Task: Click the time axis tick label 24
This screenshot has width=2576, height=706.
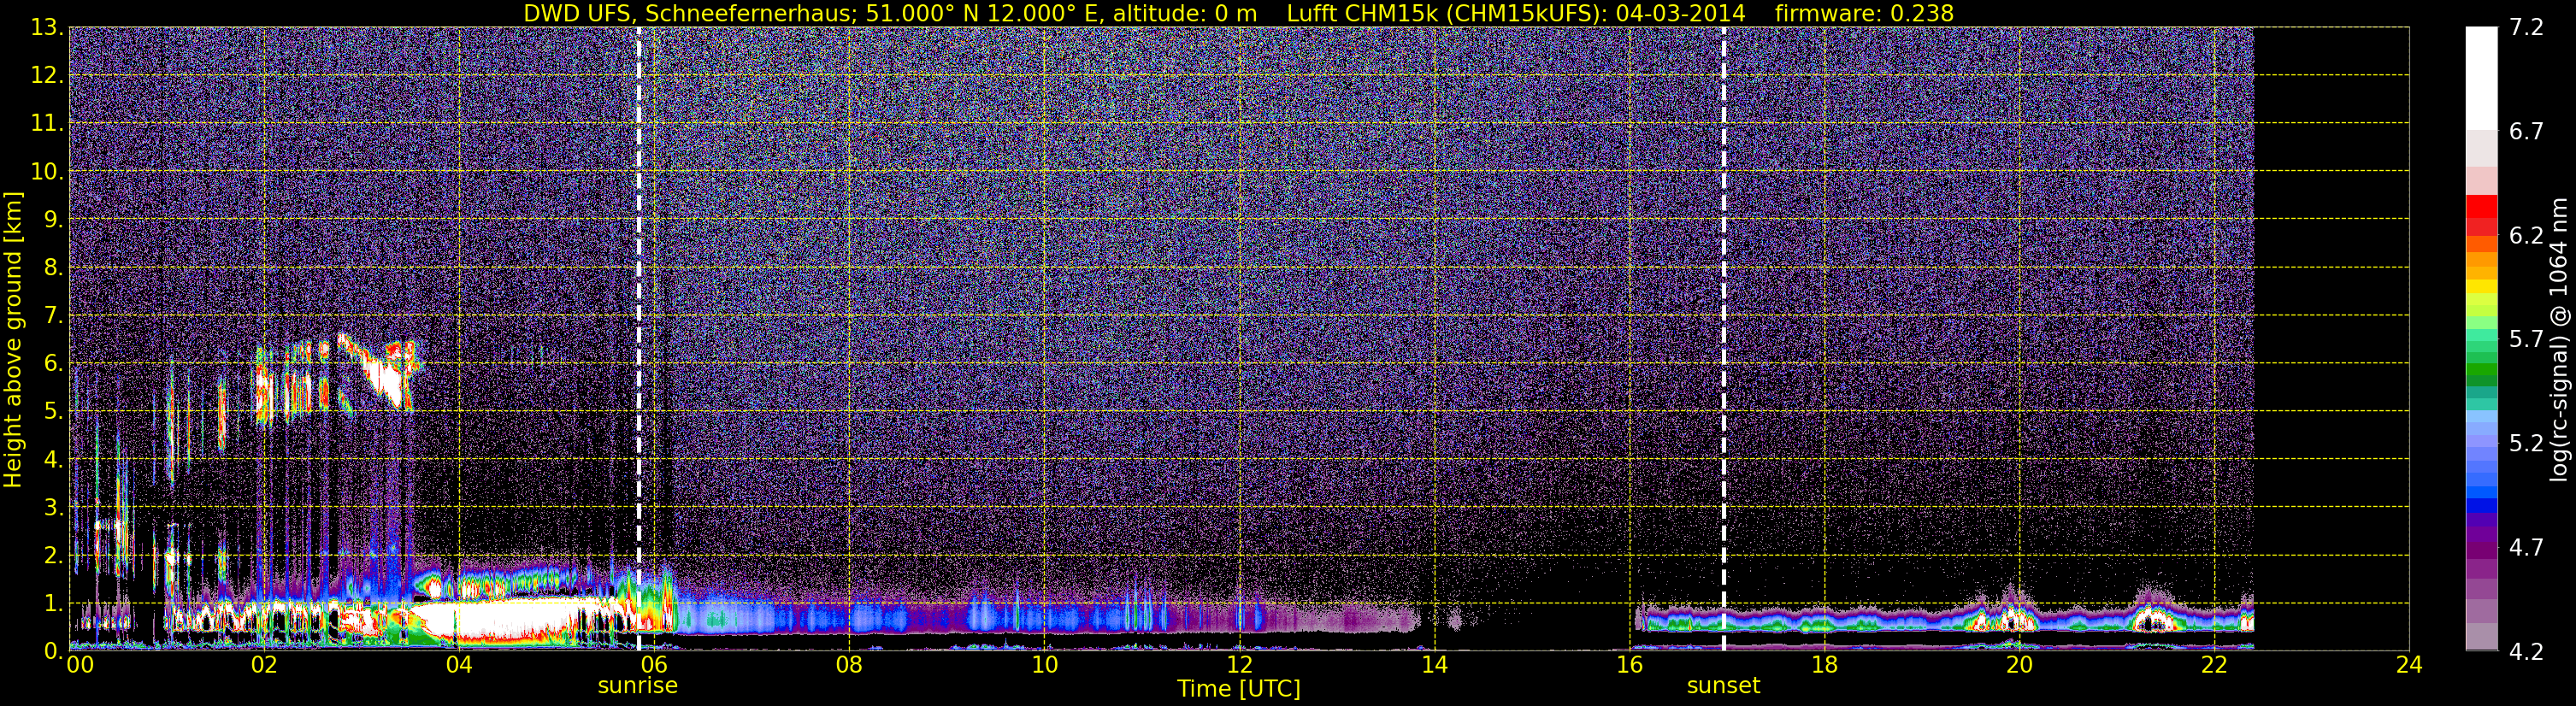Action: coord(2409,666)
